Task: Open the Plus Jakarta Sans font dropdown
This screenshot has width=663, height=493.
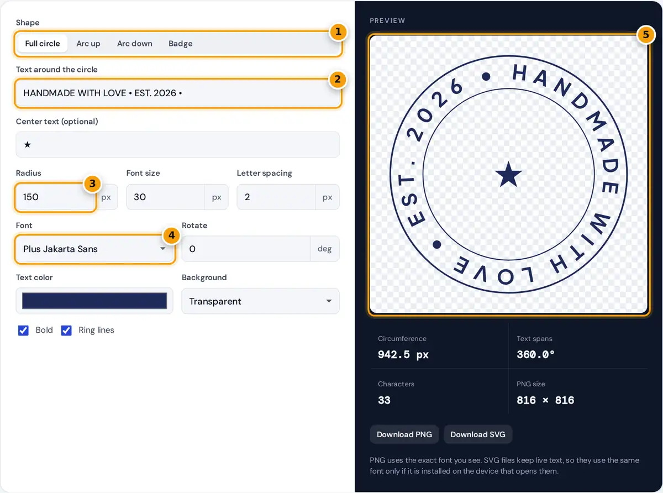Action: point(94,249)
